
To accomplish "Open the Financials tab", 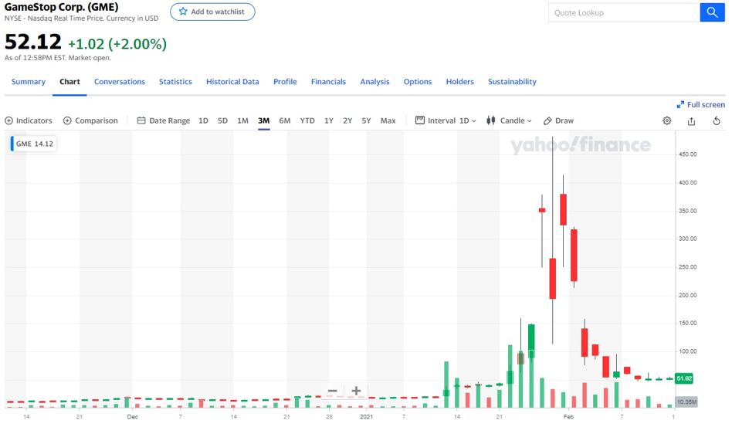I will 328,82.
